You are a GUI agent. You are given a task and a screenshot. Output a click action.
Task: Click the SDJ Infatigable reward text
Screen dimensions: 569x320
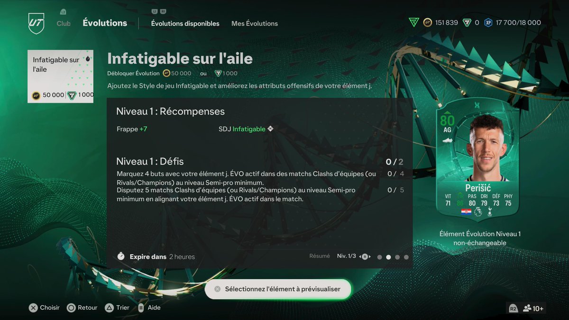tap(242, 129)
